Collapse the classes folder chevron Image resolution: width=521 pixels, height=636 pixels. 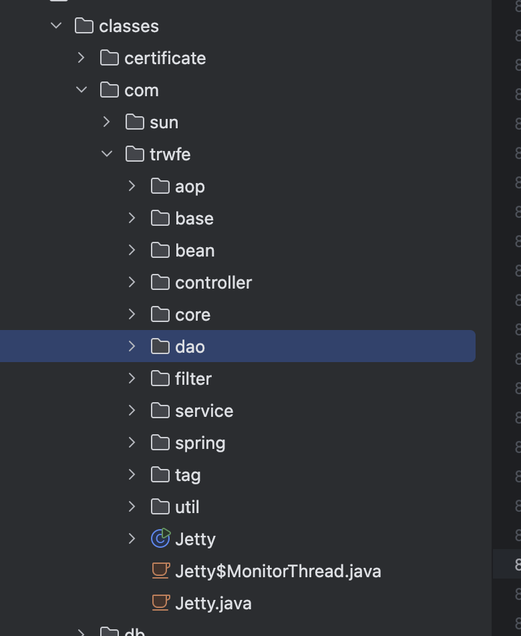point(56,25)
